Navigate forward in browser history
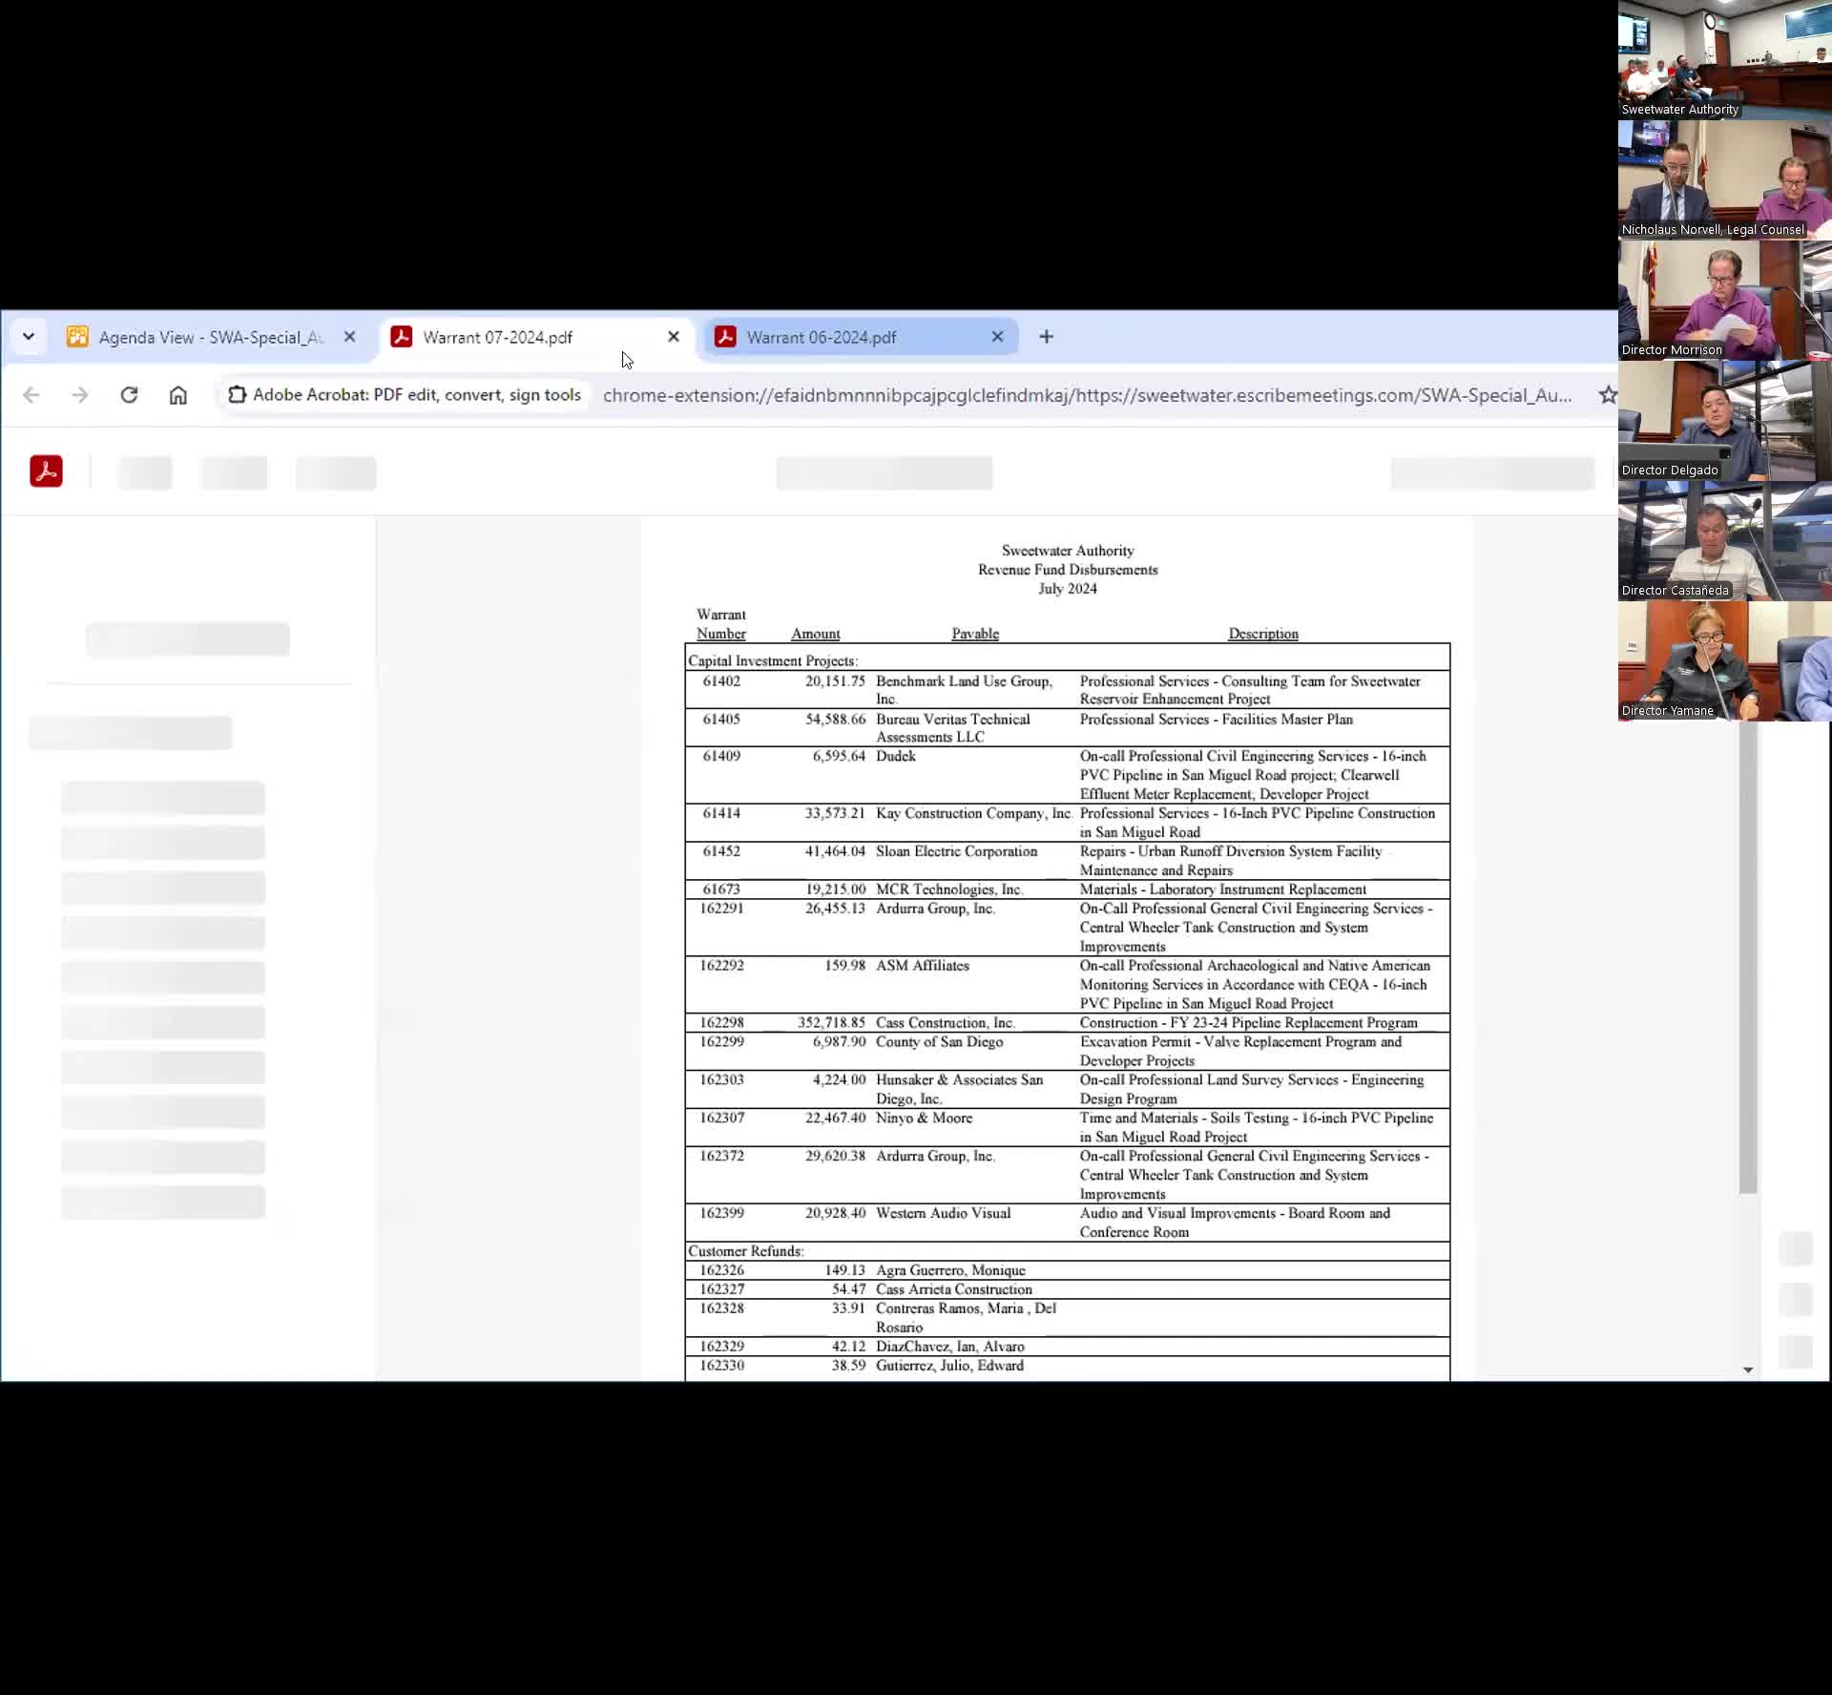 pyautogui.click(x=80, y=395)
